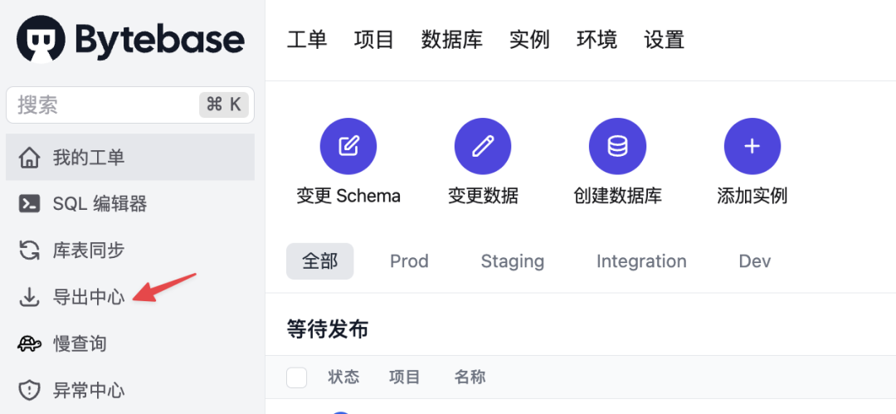Open 设置 in top navigation
896x414 pixels.
[x=664, y=39]
